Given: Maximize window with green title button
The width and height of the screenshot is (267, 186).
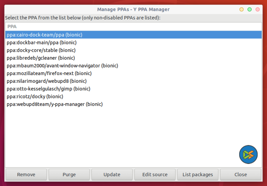Looking at the screenshot, I should tap(250, 9).
